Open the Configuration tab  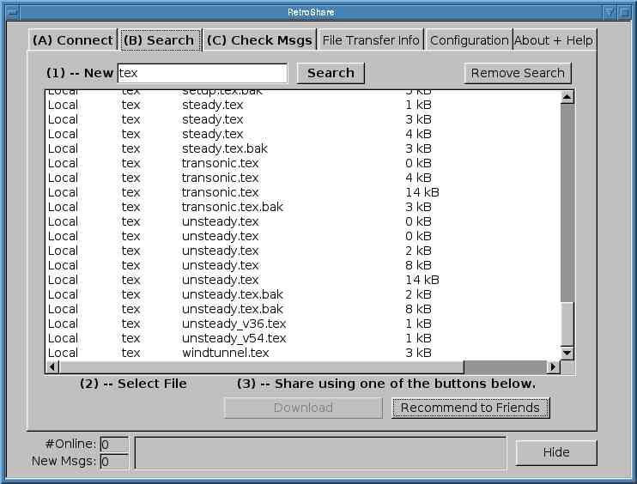(x=469, y=40)
